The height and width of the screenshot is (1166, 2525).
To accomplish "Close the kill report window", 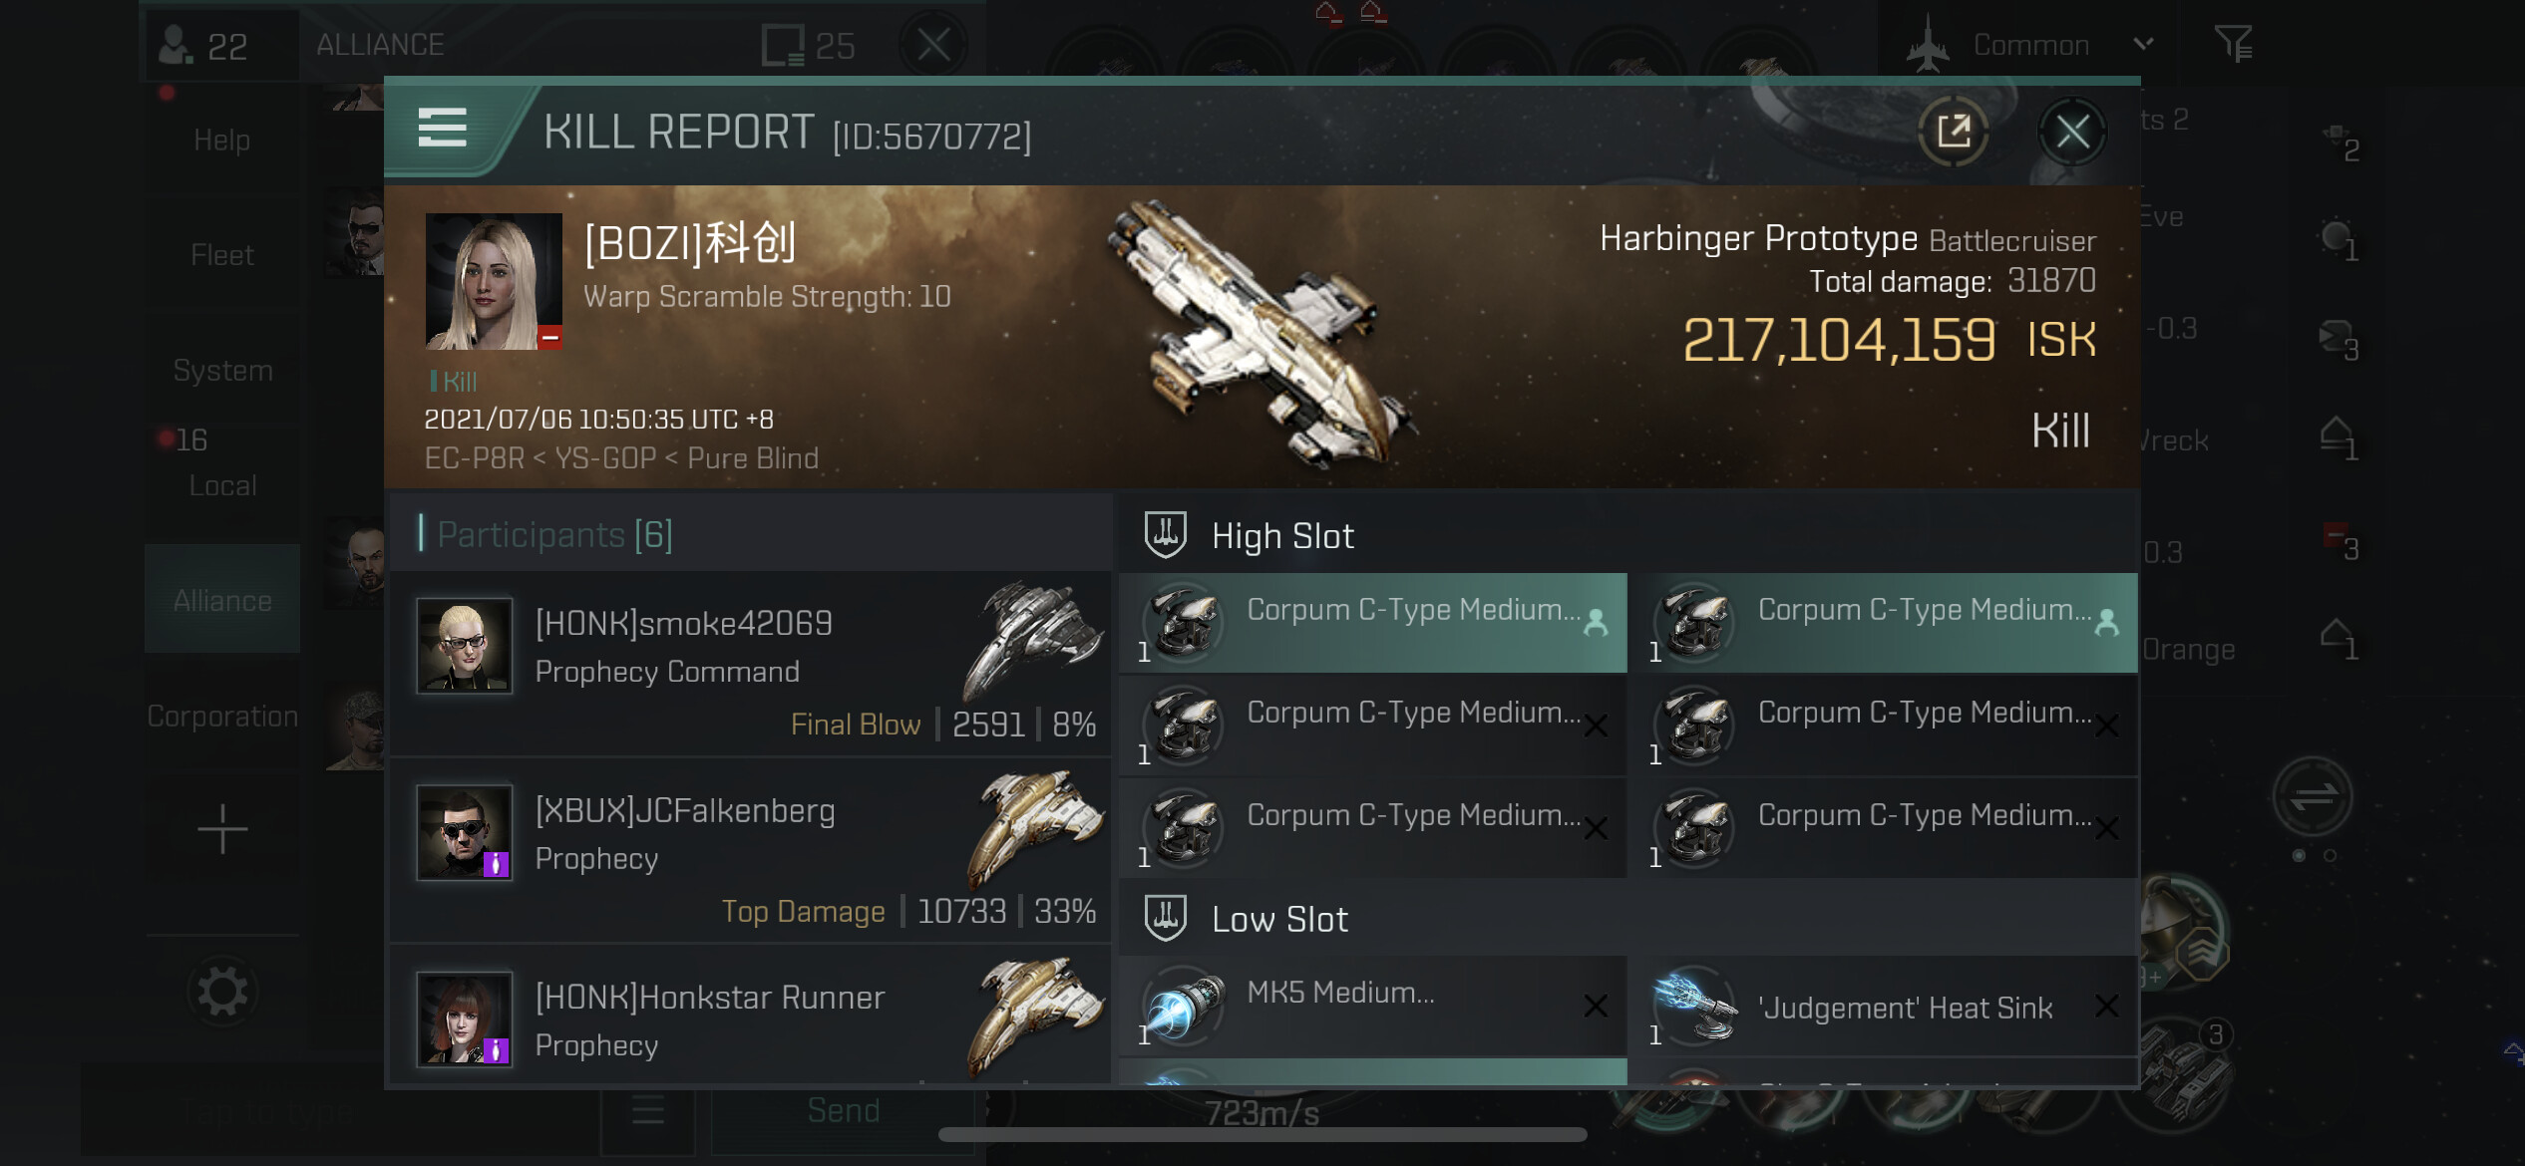I will 2072,132.
